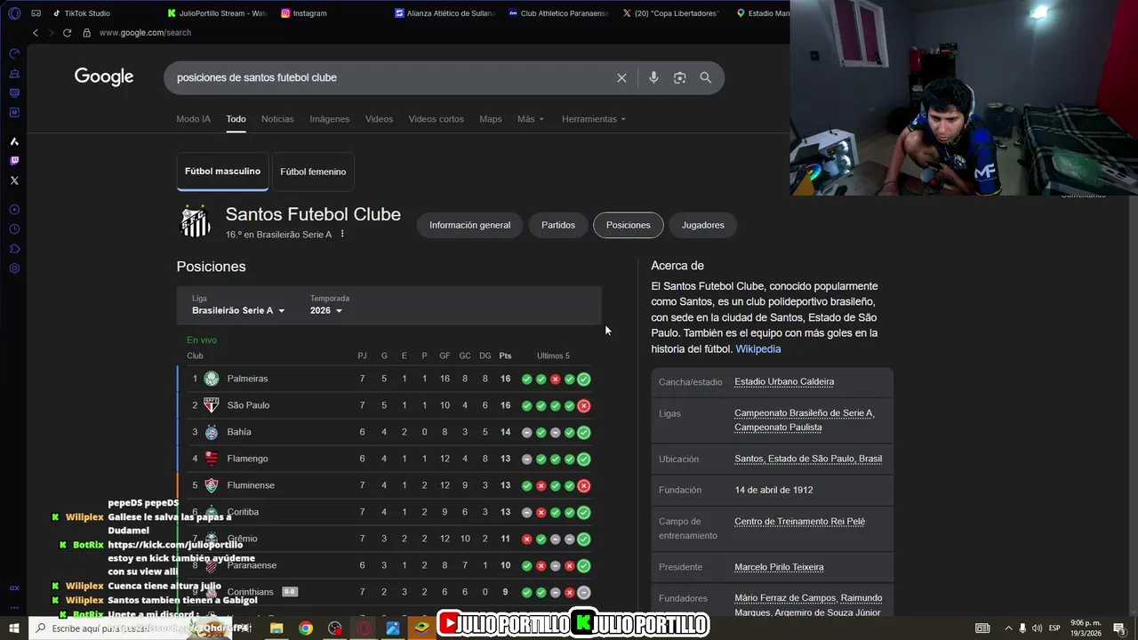Switch to the JulioPortillo Stream browser tab
The height and width of the screenshot is (640, 1138).
pos(217,13)
